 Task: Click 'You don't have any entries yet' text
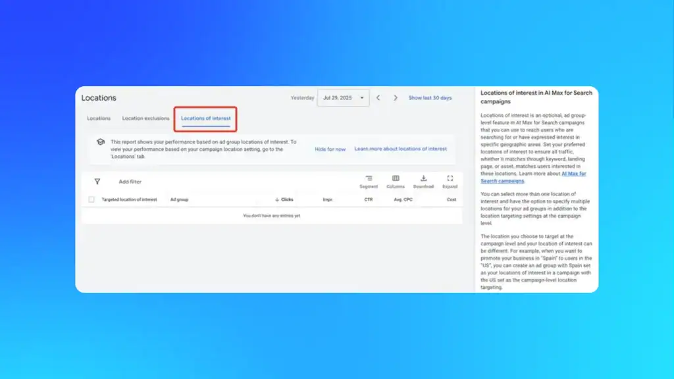[x=272, y=216]
